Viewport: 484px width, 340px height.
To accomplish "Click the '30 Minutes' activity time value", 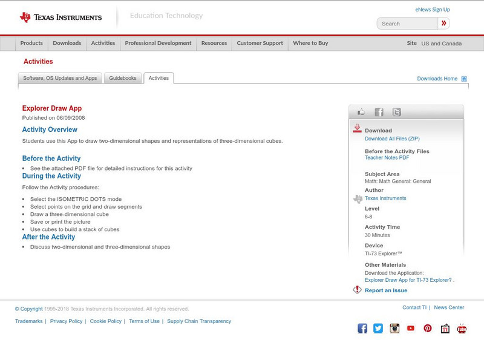I will coord(377,235).
